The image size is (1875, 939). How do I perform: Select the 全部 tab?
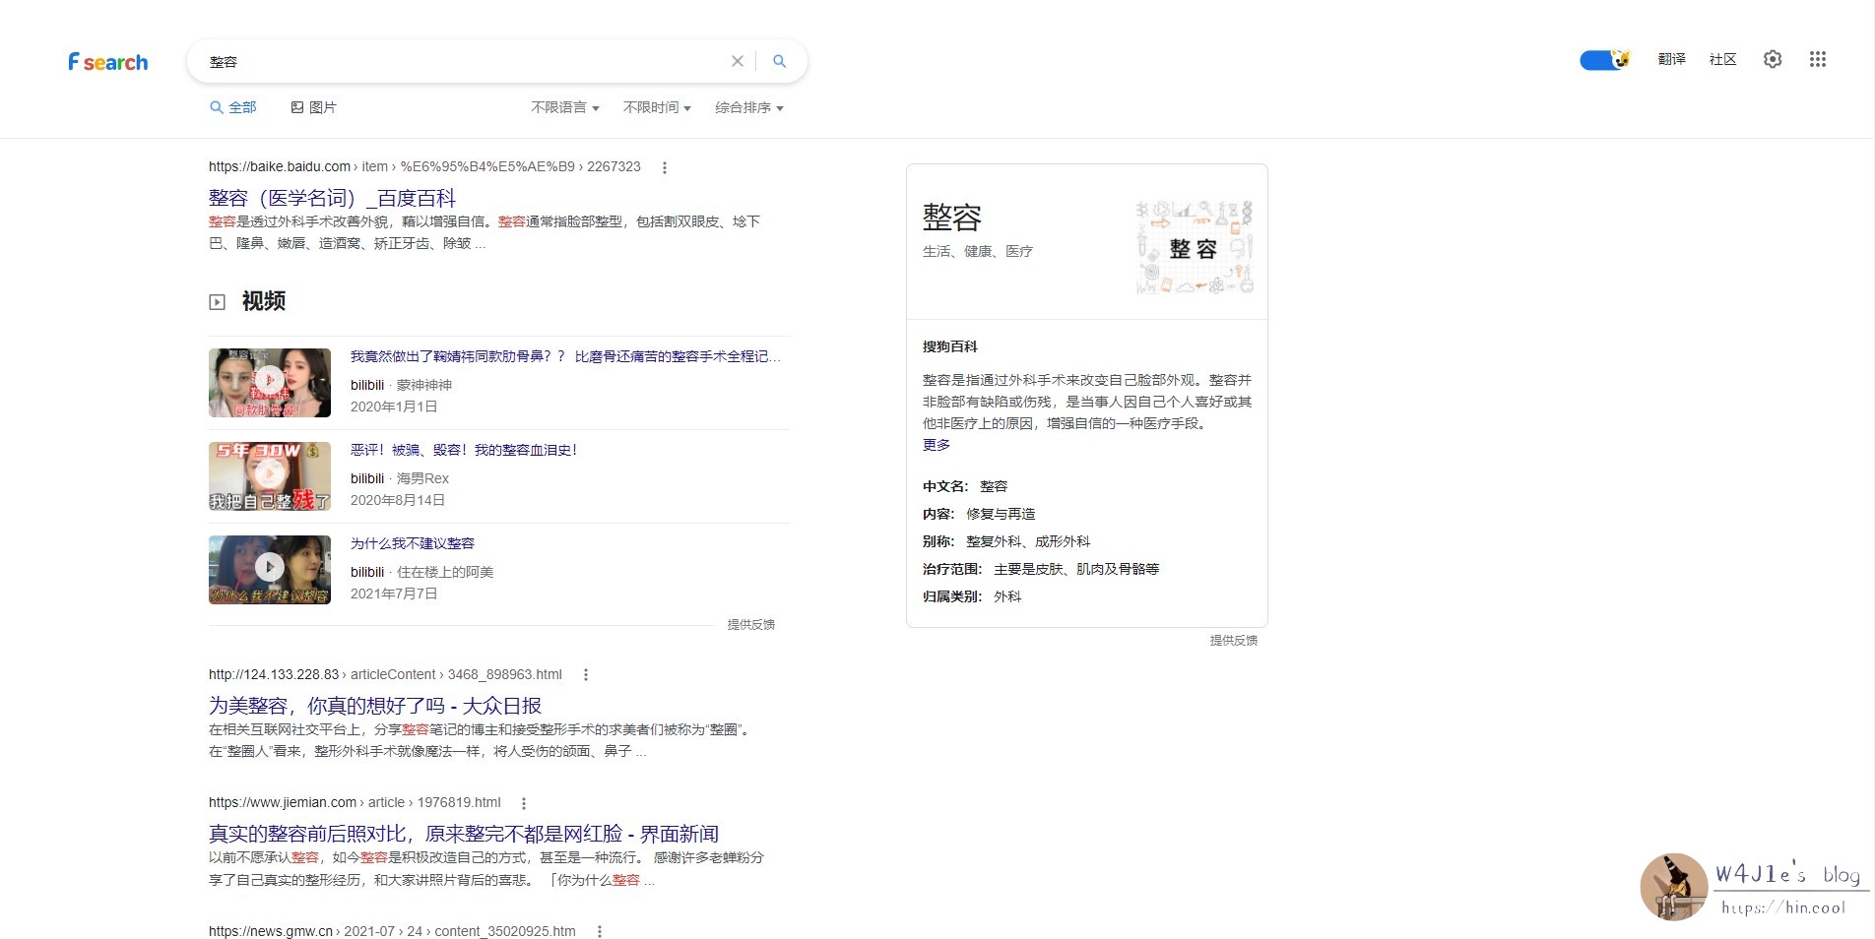tap(233, 107)
